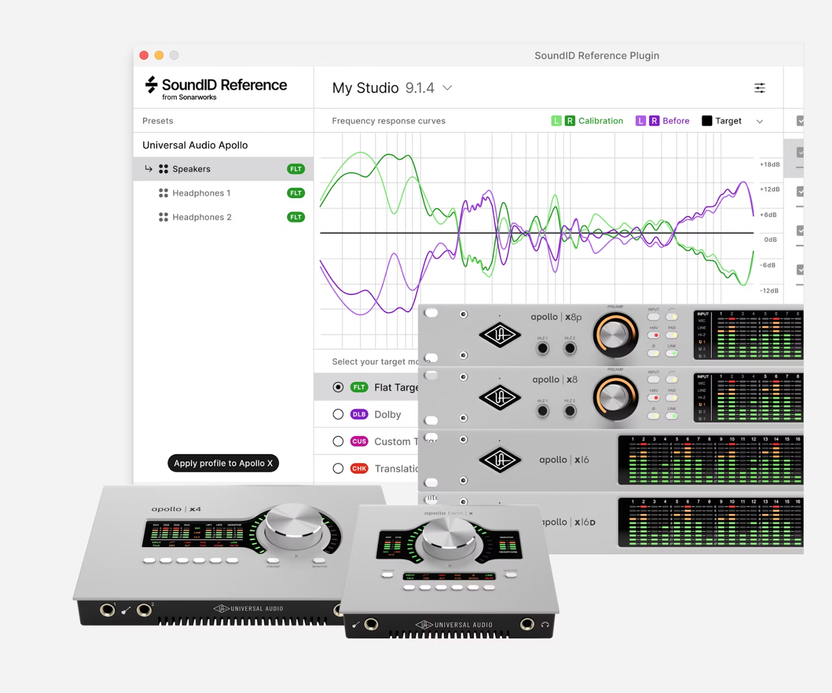Select the Dolby target radio button
Image resolution: width=832 pixels, height=693 pixels.
coord(338,414)
